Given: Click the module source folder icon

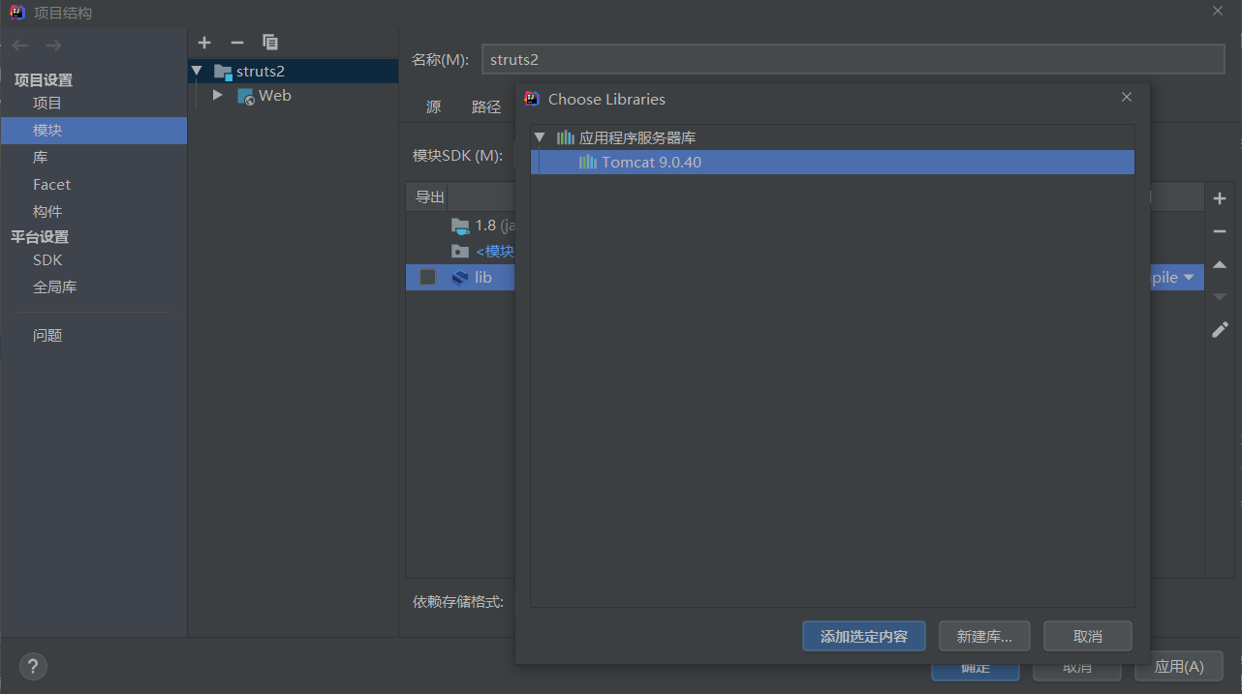Looking at the screenshot, I should coord(460,252).
